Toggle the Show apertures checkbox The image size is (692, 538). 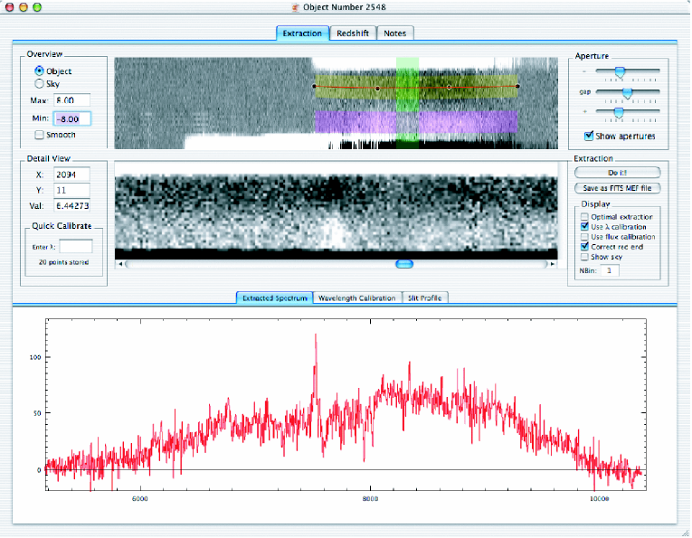click(x=589, y=137)
